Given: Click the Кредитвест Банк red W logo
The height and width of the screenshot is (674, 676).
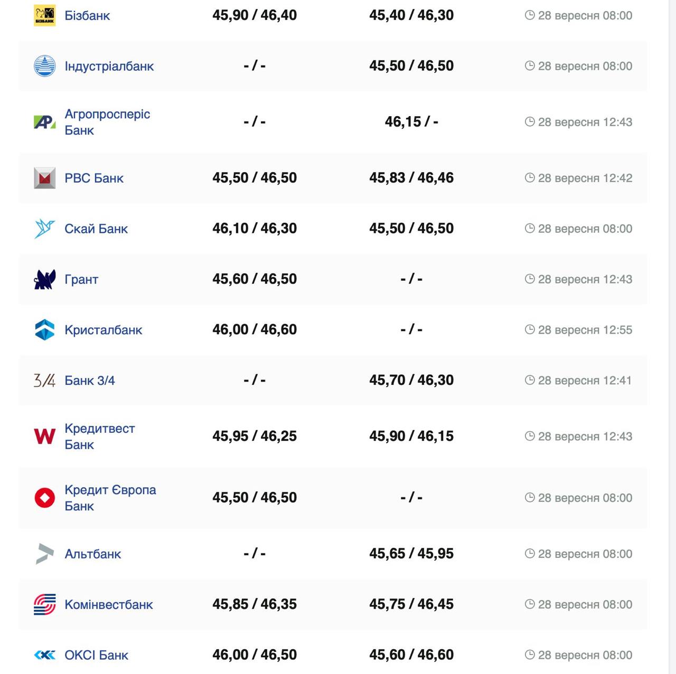Looking at the screenshot, I should (44, 436).
